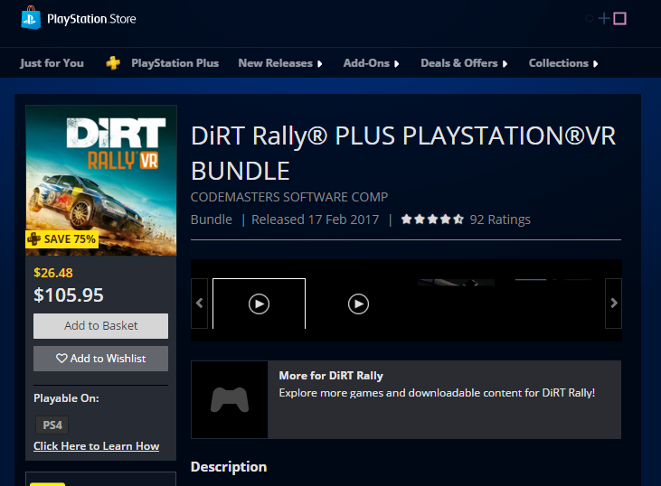Click the PlayStation Store shopping bag logo
Screen dimensions: 661x486
(31, 18)
